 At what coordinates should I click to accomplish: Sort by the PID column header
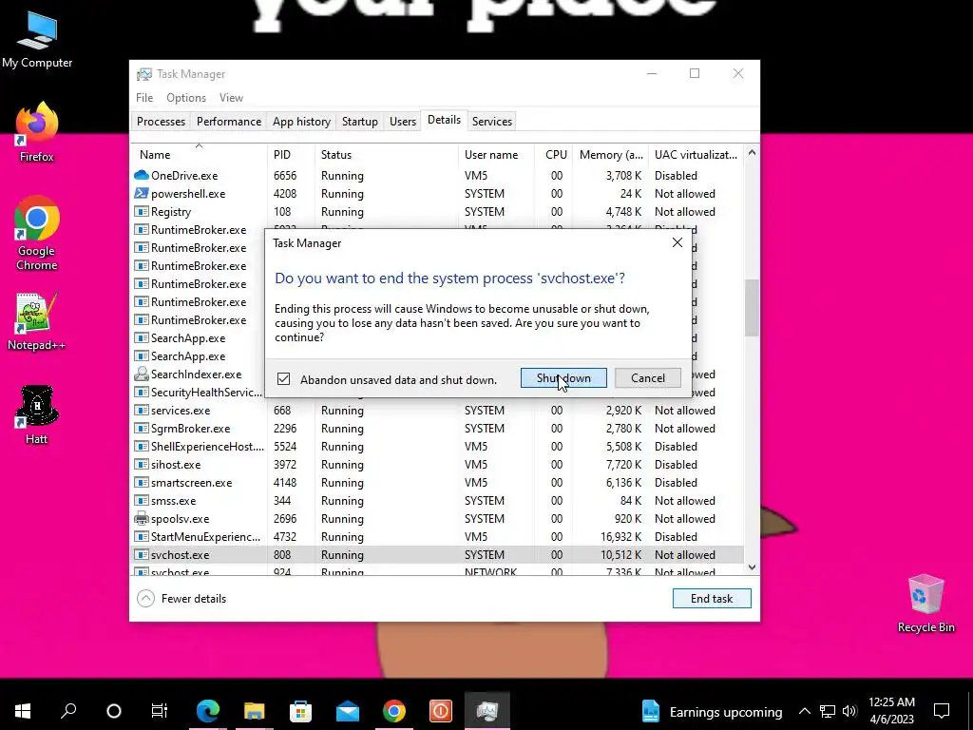[291, 155]
